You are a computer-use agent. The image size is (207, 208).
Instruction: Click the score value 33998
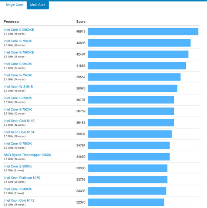pyautogui.click(x=81, y=168)
